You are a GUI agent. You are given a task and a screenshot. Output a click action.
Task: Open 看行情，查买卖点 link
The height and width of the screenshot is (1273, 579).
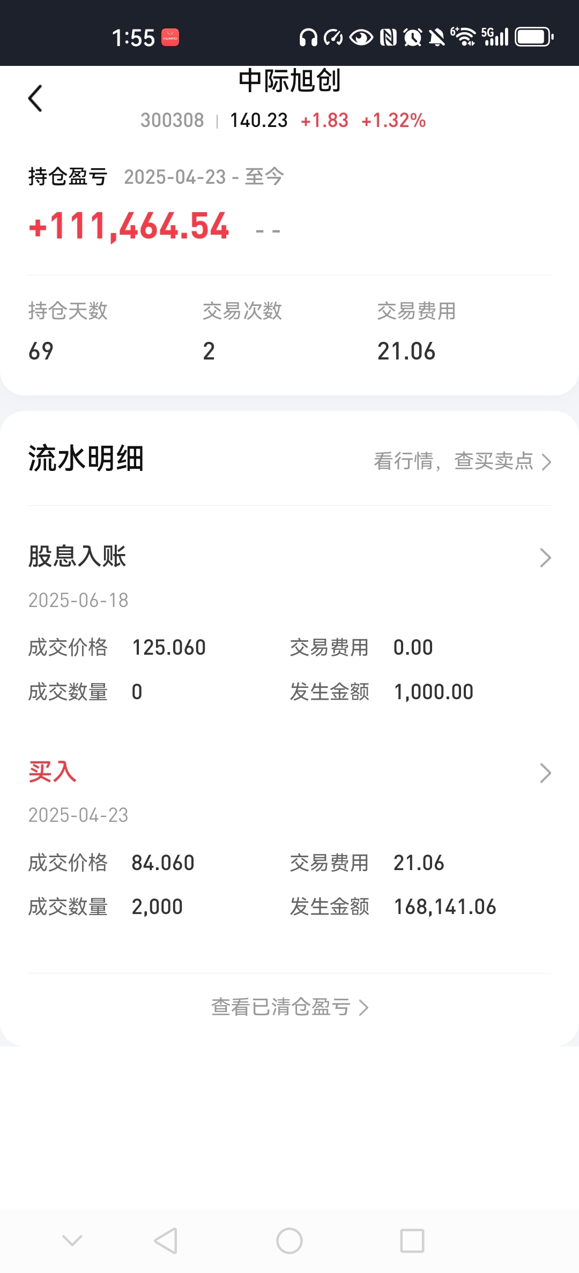coord(462,461)
